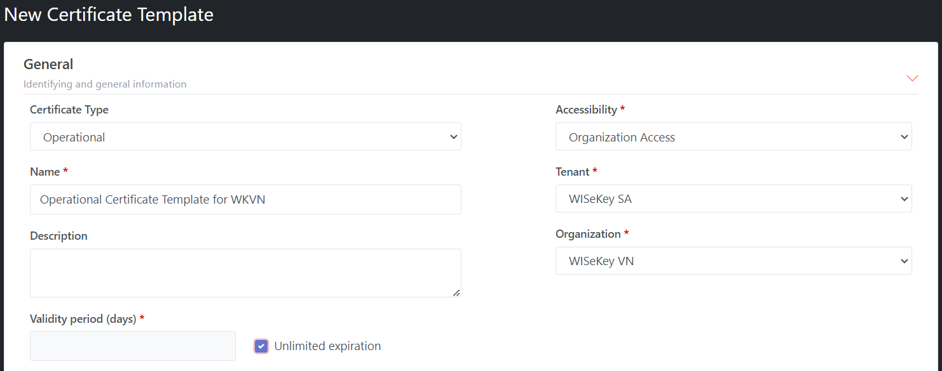
Task: Click into the Name input field
Action: pyautogui.click(x=245, y=200)
